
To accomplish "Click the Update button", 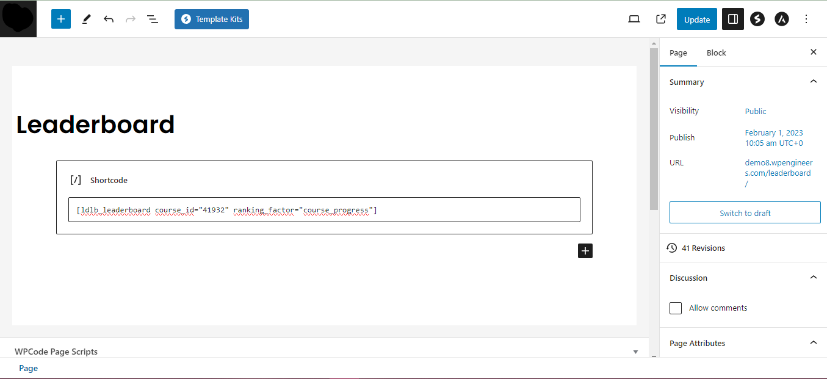I will [697, 19].
